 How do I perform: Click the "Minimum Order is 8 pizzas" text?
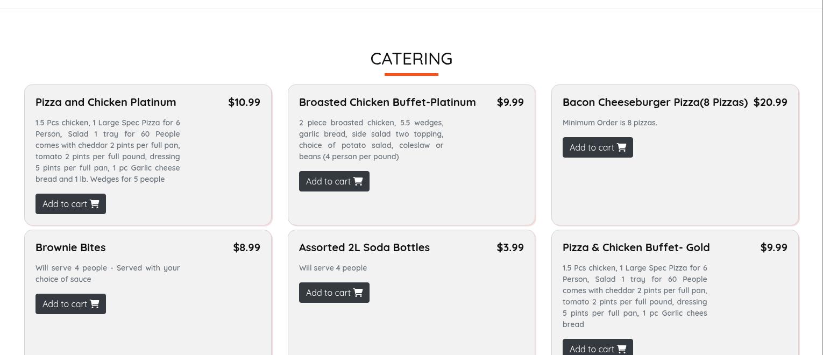tap(609, 123)
